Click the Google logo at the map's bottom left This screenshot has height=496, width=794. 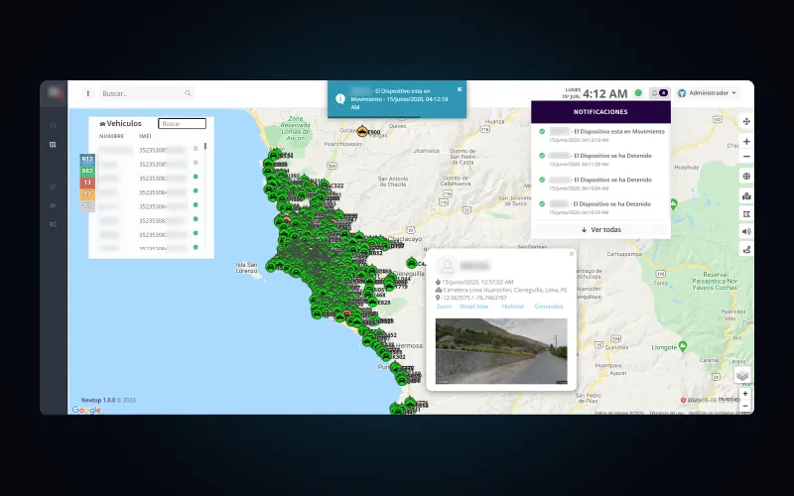[86, 410]
